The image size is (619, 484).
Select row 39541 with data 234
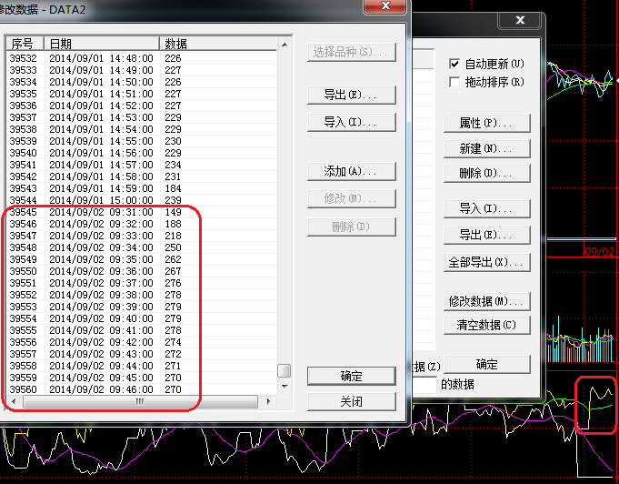tap(141, 165)
